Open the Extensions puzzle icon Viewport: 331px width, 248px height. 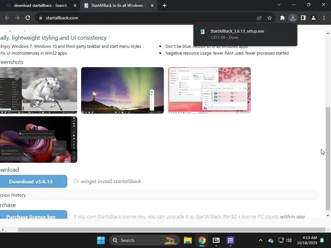(283, 18)
